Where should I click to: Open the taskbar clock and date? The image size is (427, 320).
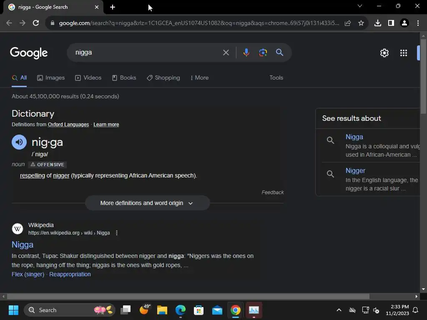pyautogui.click(x=397, y=310)
